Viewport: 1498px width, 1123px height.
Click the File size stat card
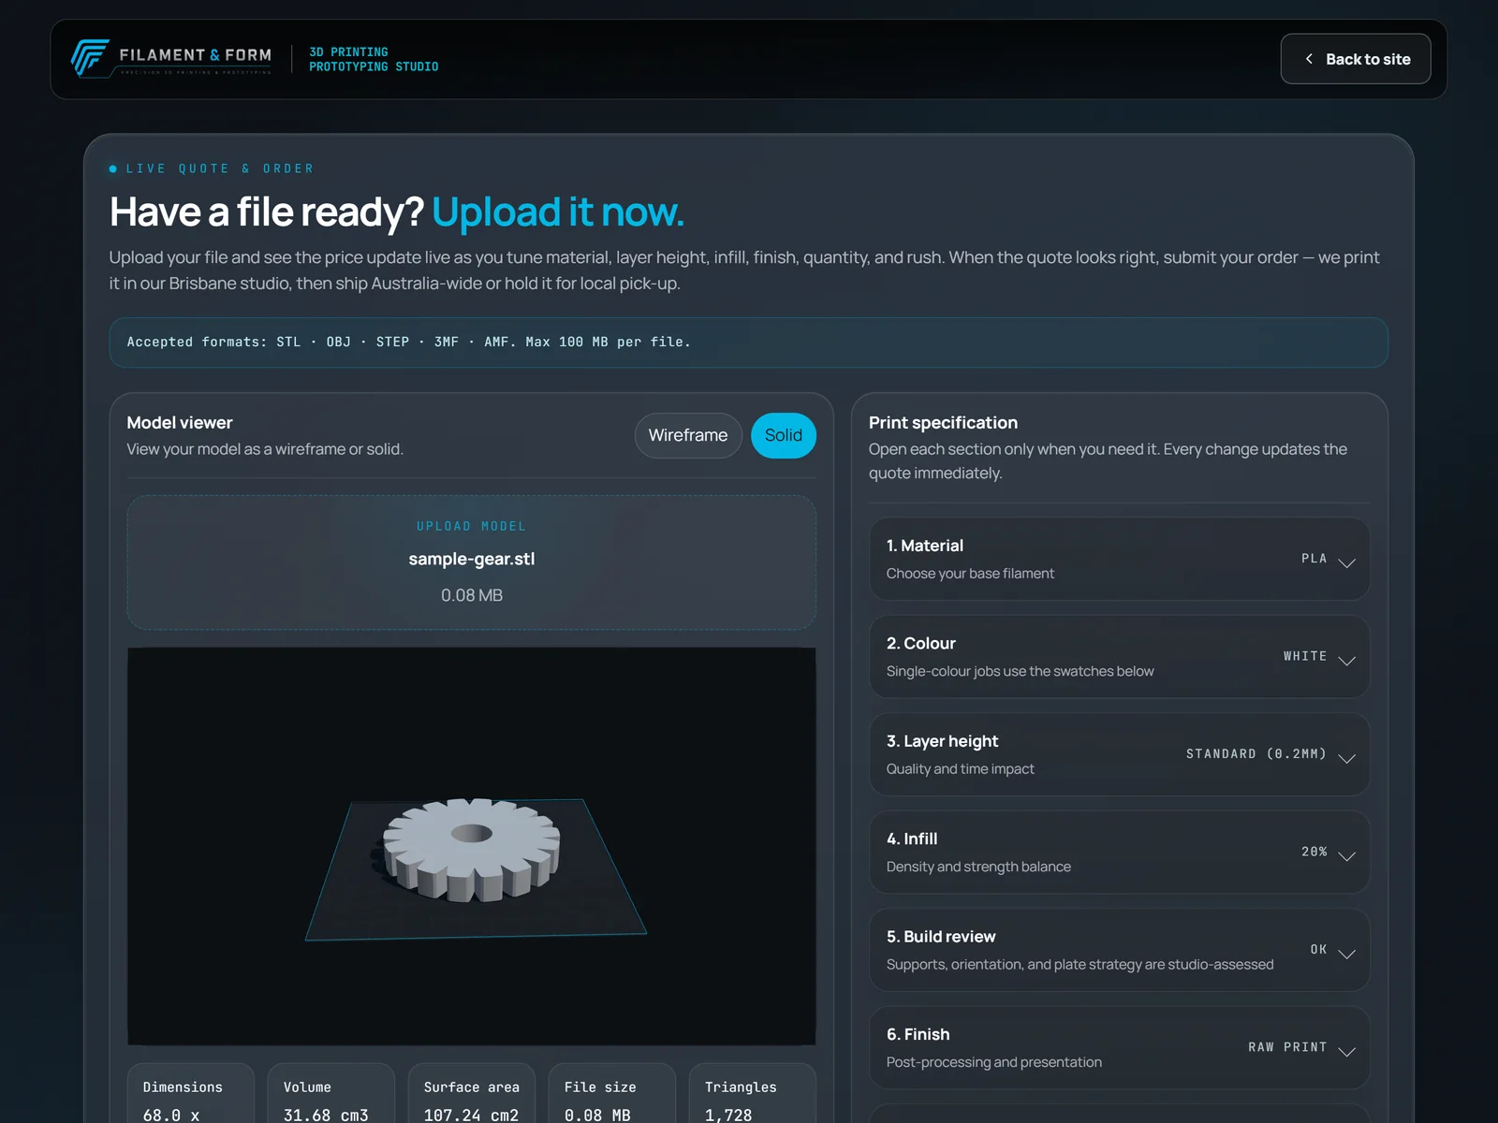click(x=612, y=1093)
